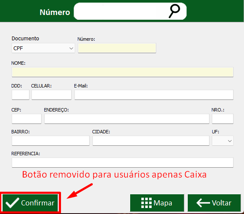Viewport: 244px width, 214px height.
Task: Open the Documento CPF dropdown
Action: pyautogui.click(x=43, y=48)
